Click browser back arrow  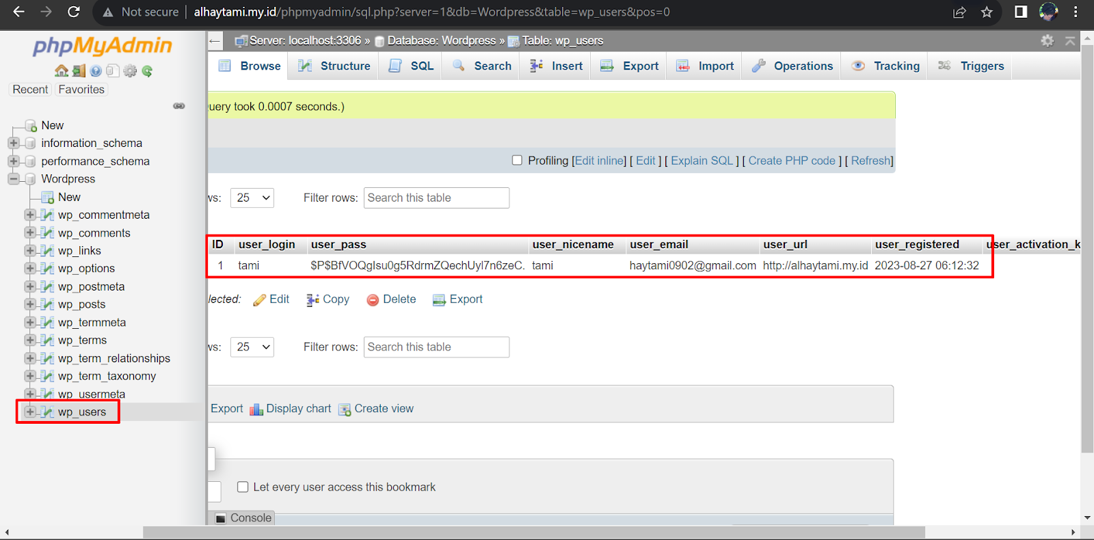19,12
